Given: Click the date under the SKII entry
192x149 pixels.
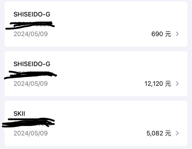Looking at the screenshot, I should pos(31,133).
